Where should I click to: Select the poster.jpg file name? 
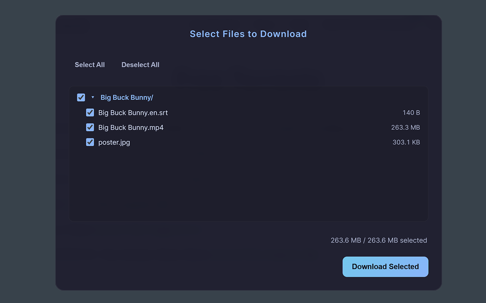[114, 142]
